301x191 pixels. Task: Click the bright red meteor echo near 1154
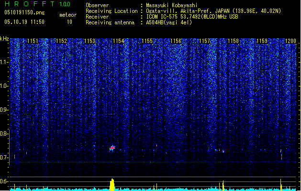pyautogui.click(x=112, y=148)
